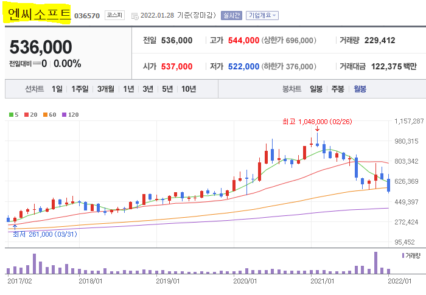Click the 2018/01 date axis label
The image size is (426, 295).
[91, 281]
